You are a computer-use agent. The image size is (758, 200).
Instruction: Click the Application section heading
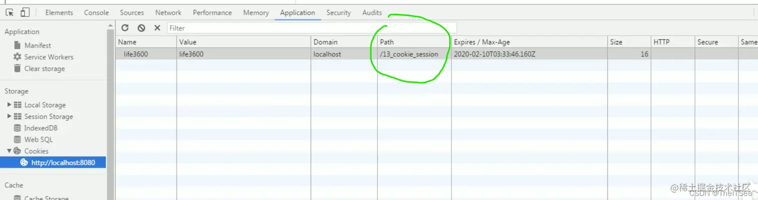tap(22, 31)
